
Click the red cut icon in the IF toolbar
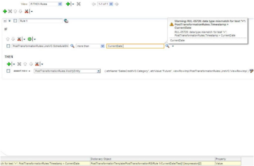[19, 39]
